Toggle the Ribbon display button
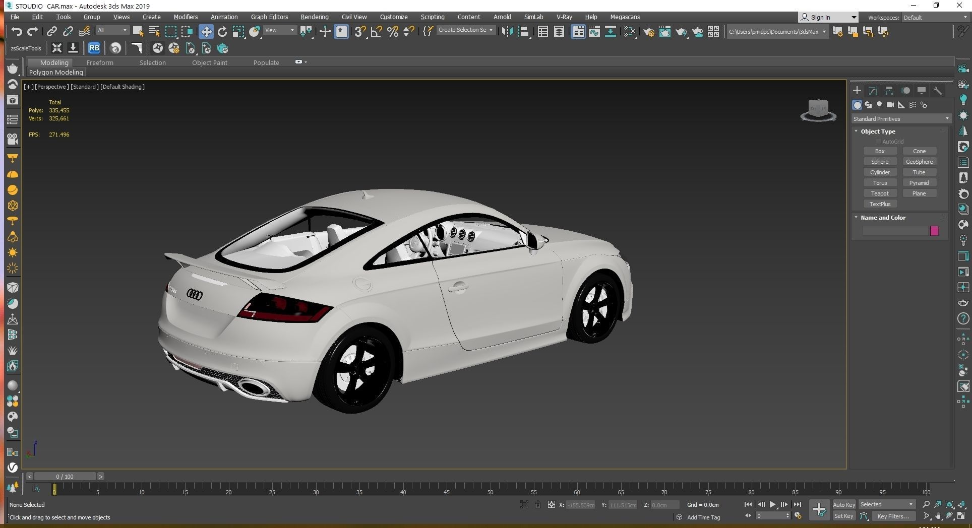Screen dimensions: 972x528 578,32
